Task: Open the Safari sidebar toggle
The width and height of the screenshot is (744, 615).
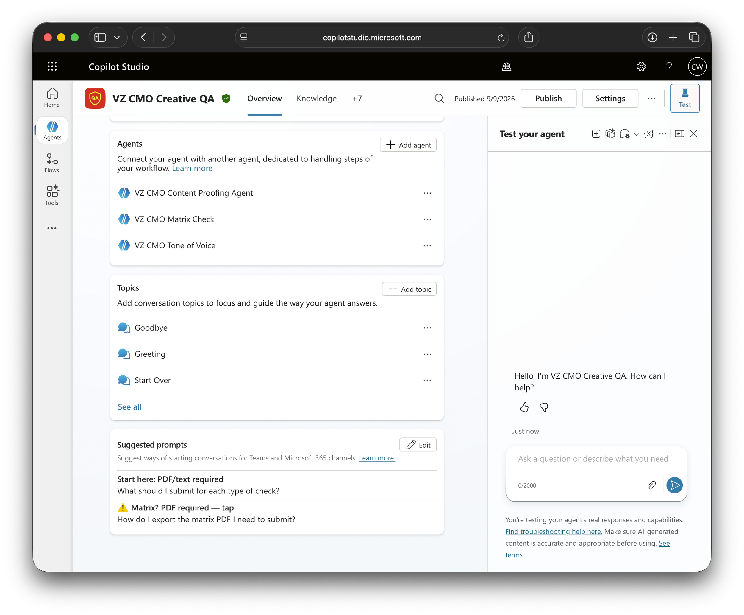Action: pos(100,37)
